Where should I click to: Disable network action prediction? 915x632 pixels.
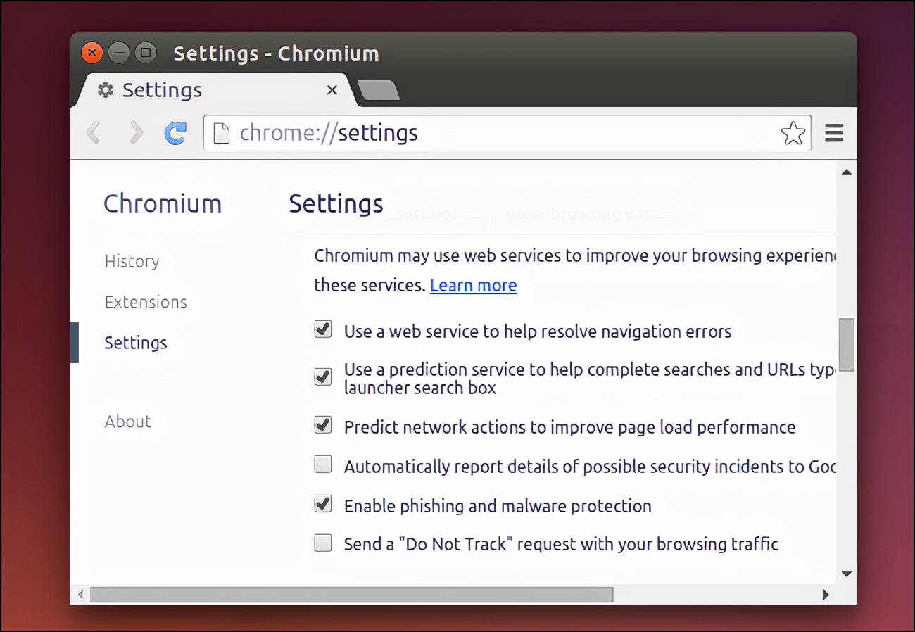pos(322,425)
